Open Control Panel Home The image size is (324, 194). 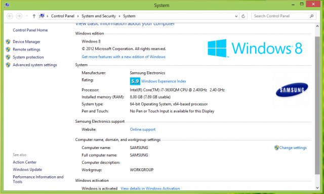tap(30, 30)
